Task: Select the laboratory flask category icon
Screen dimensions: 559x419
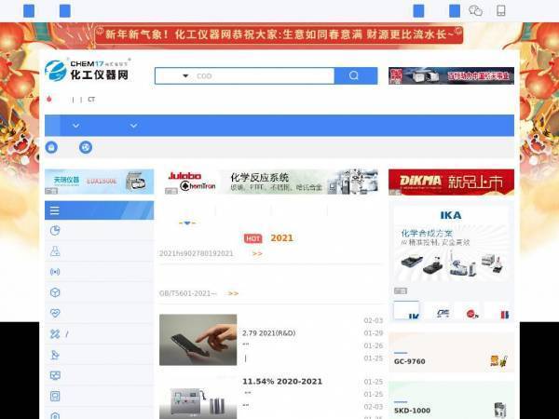Action: point(55,251)
